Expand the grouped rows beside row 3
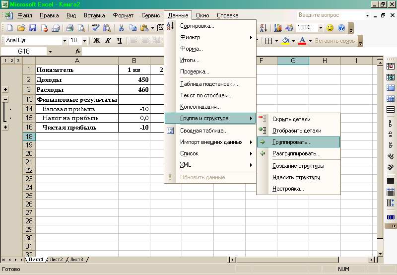The image size is (397, 275). 5,89
